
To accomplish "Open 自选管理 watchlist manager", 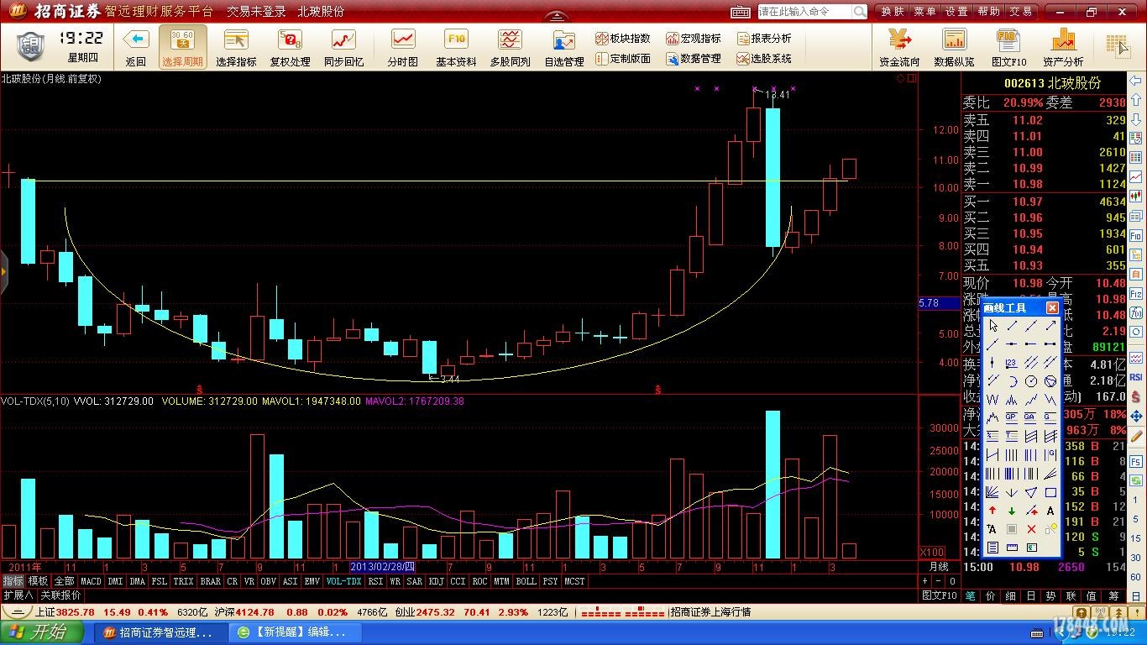I will click(563, 47).
